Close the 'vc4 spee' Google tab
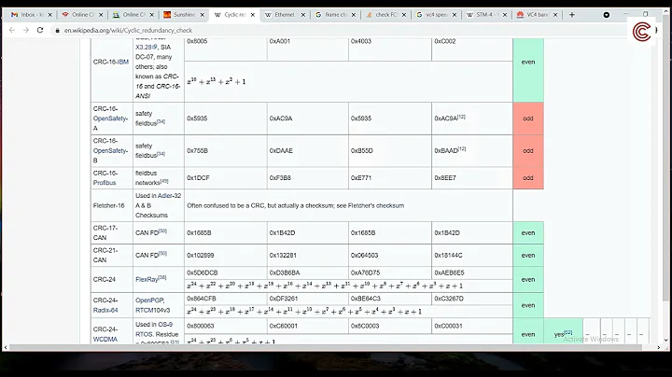 click(455, 15)
